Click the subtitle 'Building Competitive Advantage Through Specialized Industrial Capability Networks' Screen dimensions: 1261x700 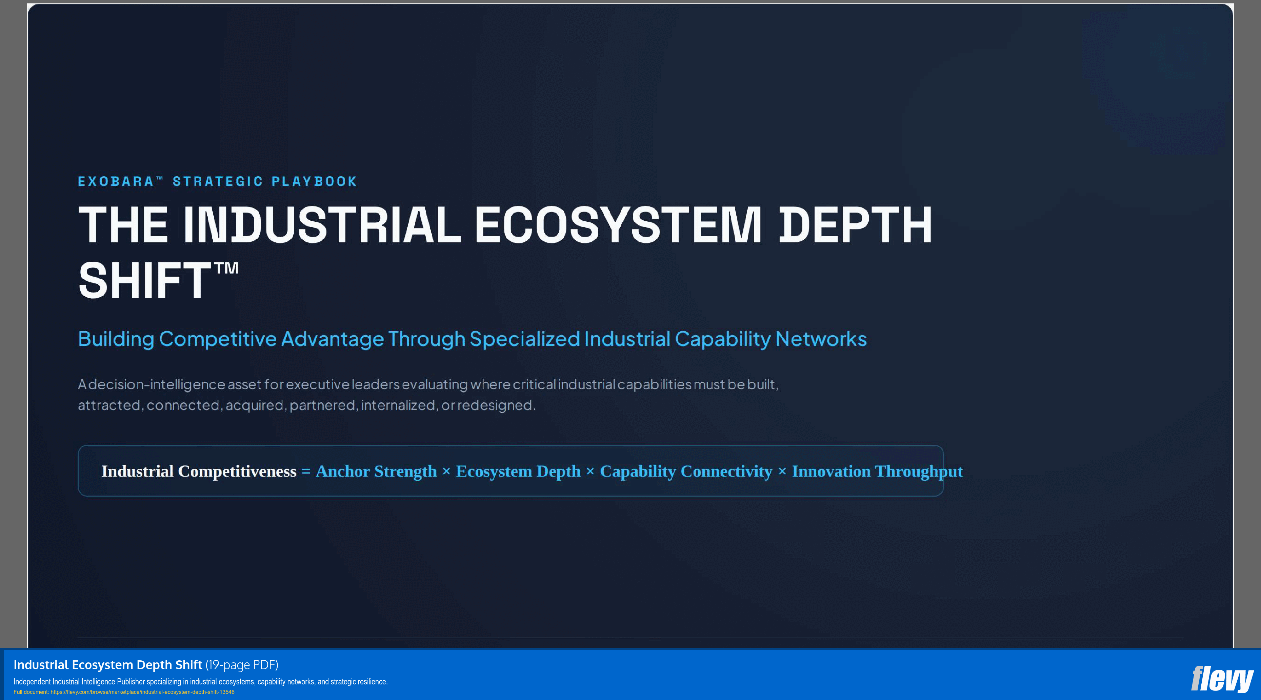click(473, 339)
